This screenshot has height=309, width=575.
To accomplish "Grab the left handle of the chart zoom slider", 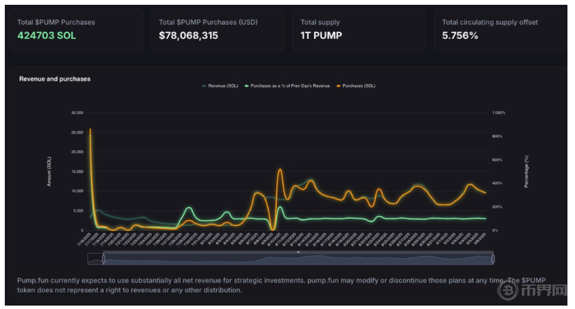I will tap(103, 258).
